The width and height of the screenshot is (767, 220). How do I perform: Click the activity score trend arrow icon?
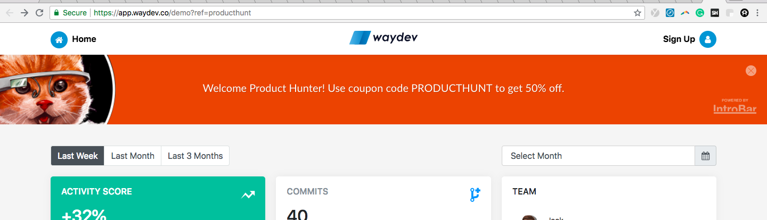tap(248, 195)
